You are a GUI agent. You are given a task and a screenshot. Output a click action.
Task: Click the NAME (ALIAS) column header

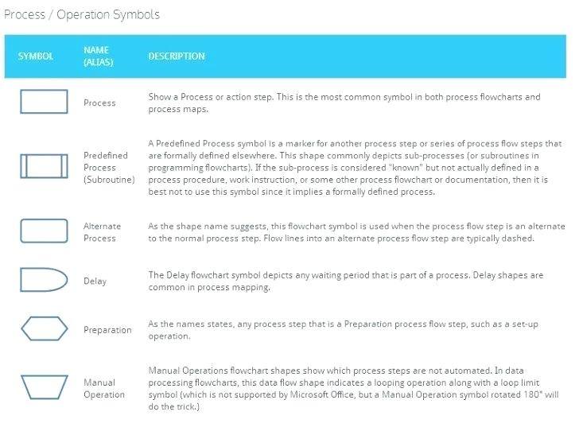coord(99,56)
